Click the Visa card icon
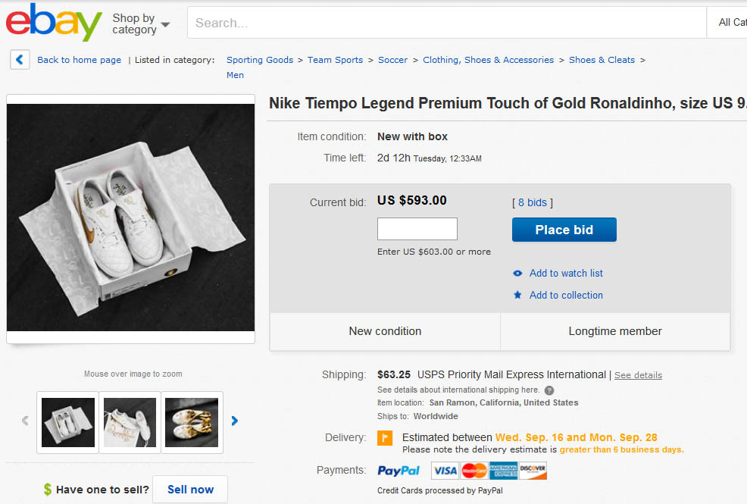This screenshot has width=747, height=504. point(444,471)
